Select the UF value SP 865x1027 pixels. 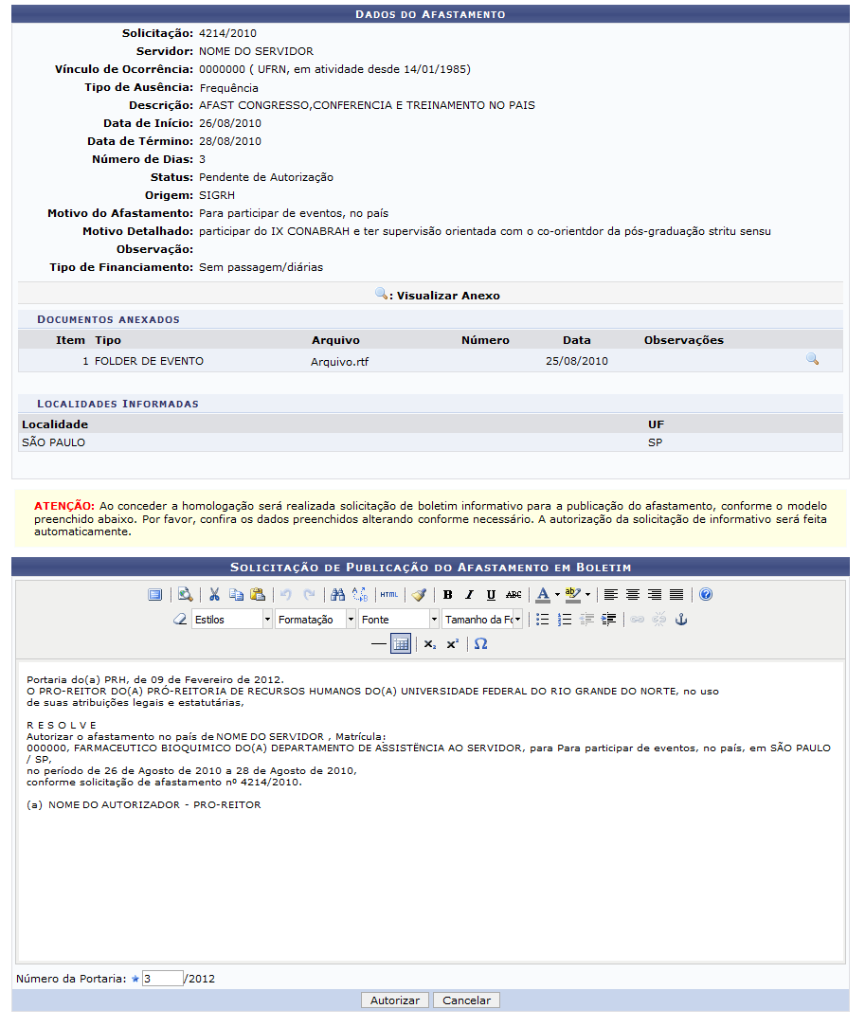pos(655,442)
